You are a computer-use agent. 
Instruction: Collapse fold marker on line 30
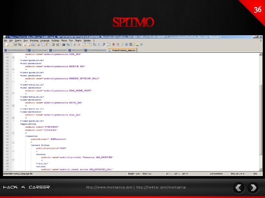pyautogui.click(x=13, y=93)
